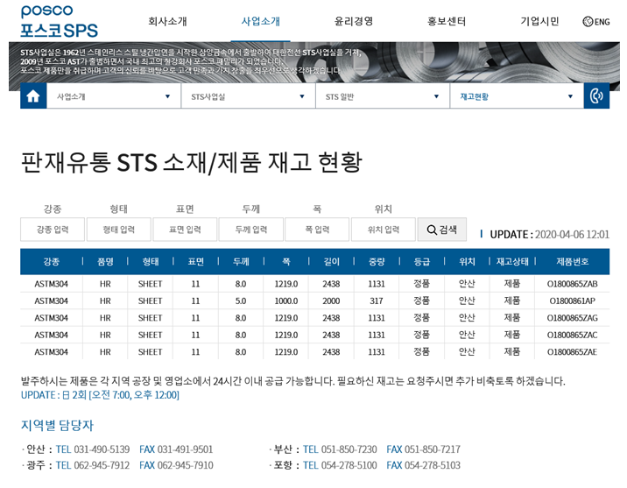Screen dimensions: 627x488
Task: Select product number O1800865ZAE
Action: pyautogui.click(x=572, y=352)
